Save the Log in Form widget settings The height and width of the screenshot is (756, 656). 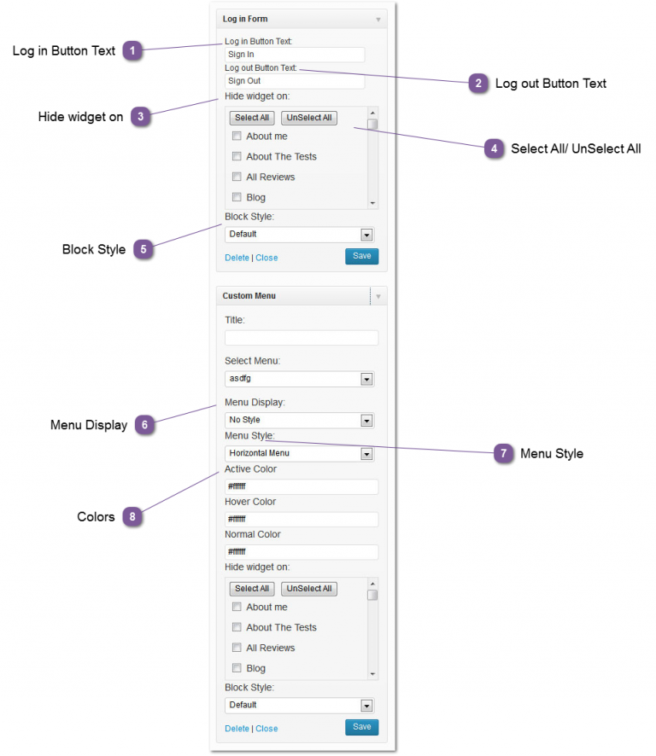[x=361, y=256]
